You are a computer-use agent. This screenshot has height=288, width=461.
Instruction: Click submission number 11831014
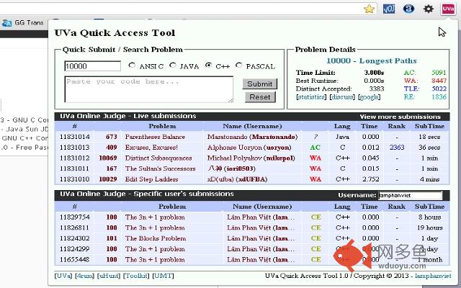click(x=75, y=137)
